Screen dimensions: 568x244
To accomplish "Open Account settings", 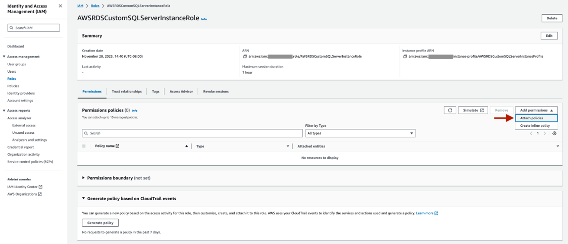I will pyautogui.click(x=20, y=100).
